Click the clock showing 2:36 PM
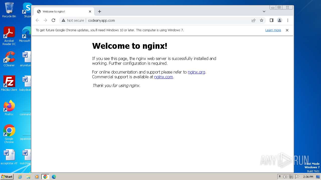 [308, 177]
